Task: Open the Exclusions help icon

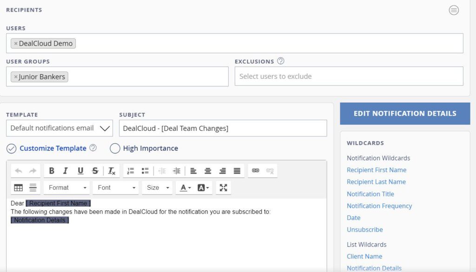Action: point(281,61)
